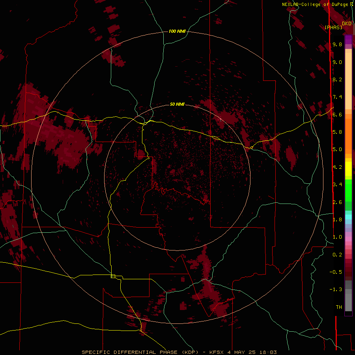Click the 3.4 scale value
The height and width of the screenshot is (355, 355).
click(x=337, y=184)
